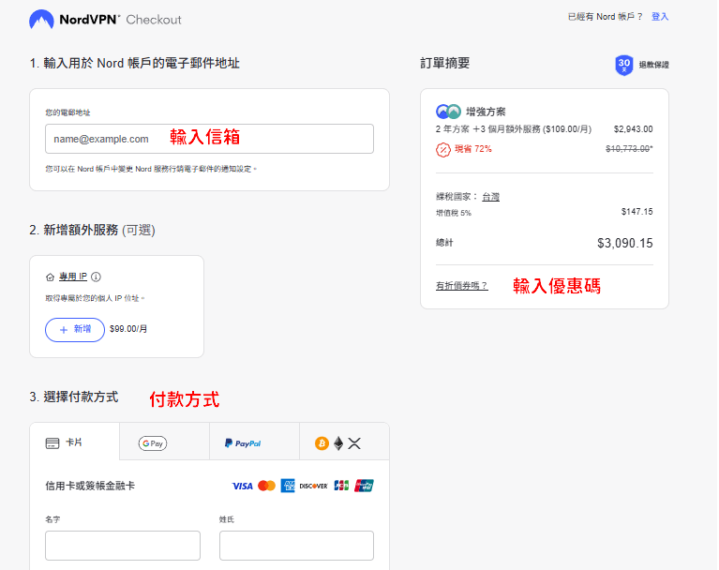Focus the email address input field

(209, 139)
